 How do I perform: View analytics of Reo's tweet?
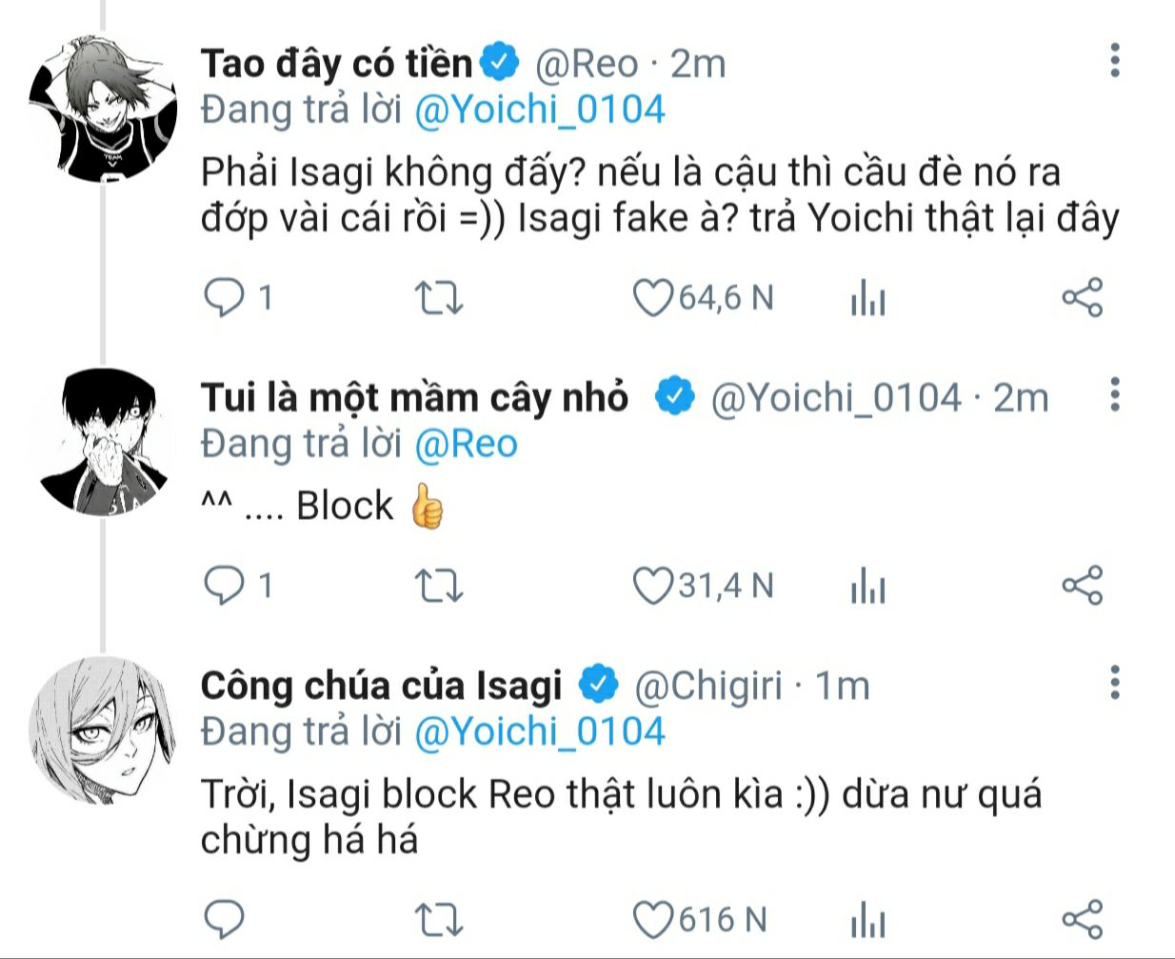pos(867,300)
